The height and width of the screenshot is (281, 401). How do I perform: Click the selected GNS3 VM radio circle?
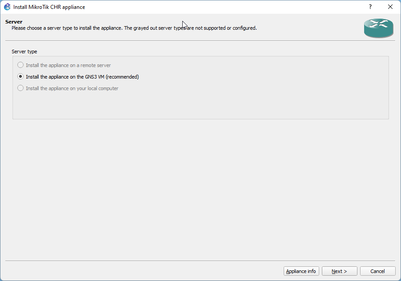click(20, 76)
